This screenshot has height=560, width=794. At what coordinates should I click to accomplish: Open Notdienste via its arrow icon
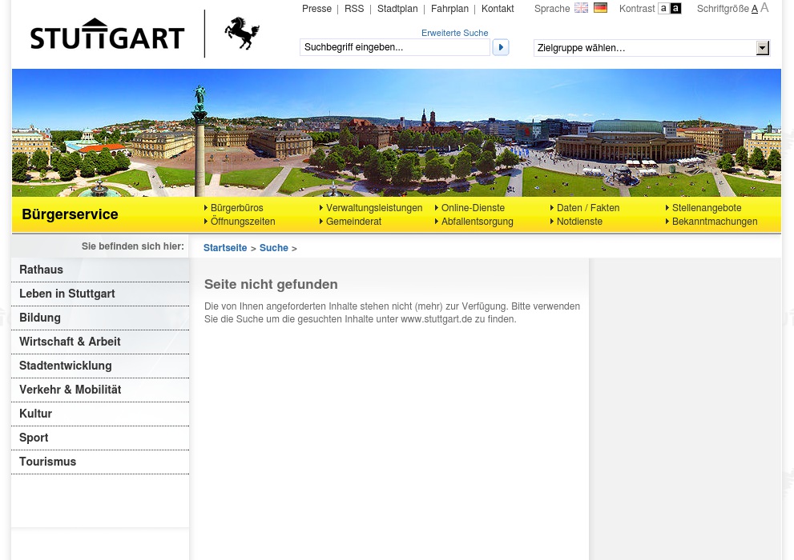coord(553,222)
